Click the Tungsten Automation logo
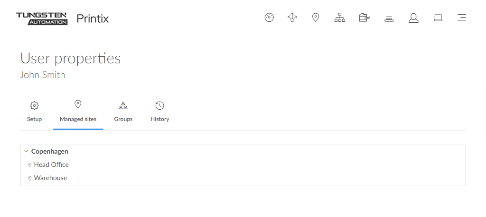The width and height of the screenshot is (486, 217). [42, 18]
